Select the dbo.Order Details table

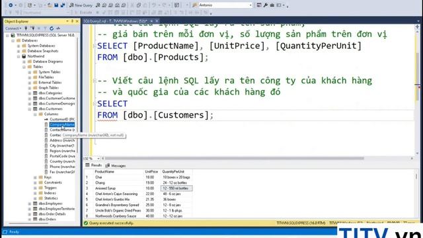[x=52, y=214]
